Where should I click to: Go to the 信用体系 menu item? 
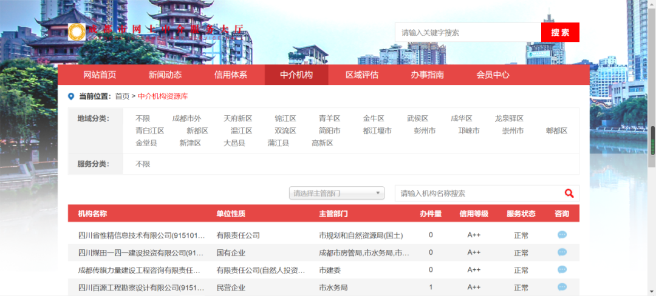(231, 75)
